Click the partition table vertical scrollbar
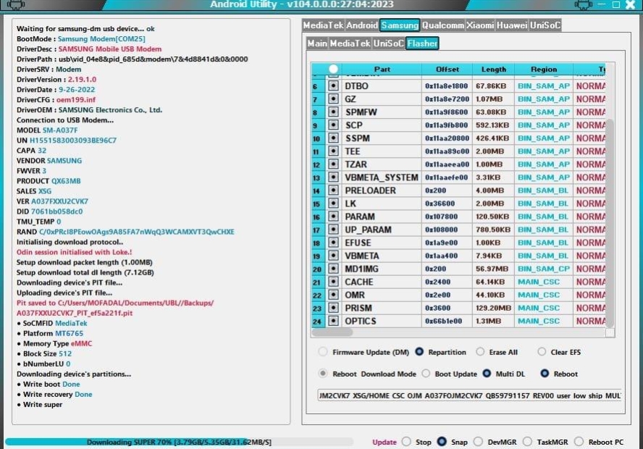Image resolution: width=643 pixels, height=449 pixels. [x=610, y=224]
